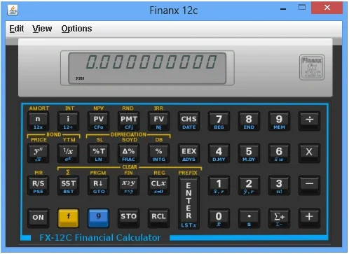The height and width of the screenshot is (254, 349).
Task: Click the i interest key
Action: pos(68,121)
